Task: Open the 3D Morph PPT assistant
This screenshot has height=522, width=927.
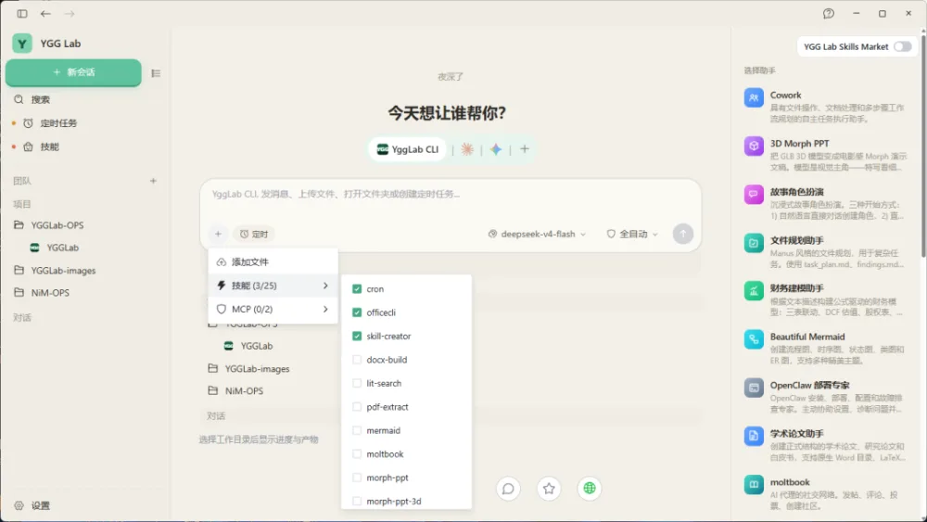Action: [825, 155]
